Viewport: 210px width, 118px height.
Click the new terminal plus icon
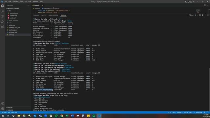pyautogui.click(x=196, y=15)
